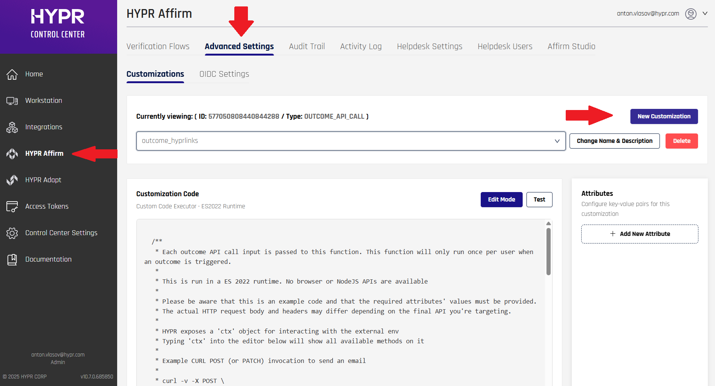Enable Edit Mode for the code
The image size is (715, 386).
(501, 200)
